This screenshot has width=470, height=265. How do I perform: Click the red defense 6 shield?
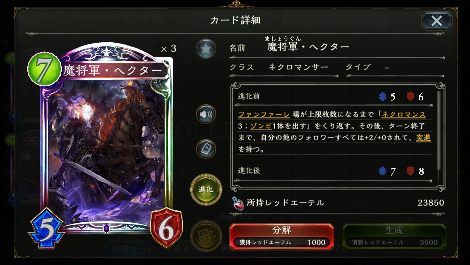point(166,229)
